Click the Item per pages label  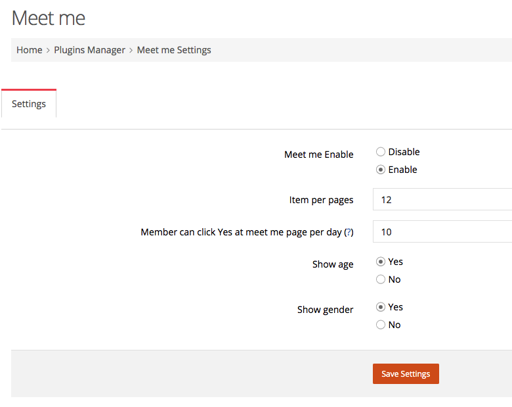[x=321, y=200]
